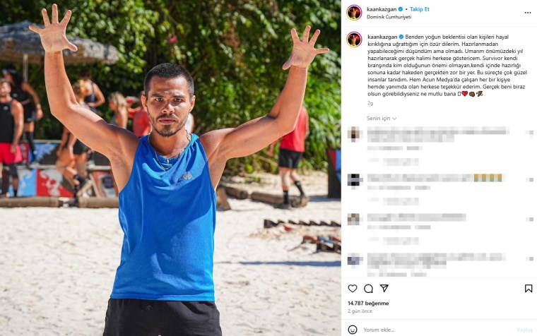Open three-dot more options menu

(527, 13)
